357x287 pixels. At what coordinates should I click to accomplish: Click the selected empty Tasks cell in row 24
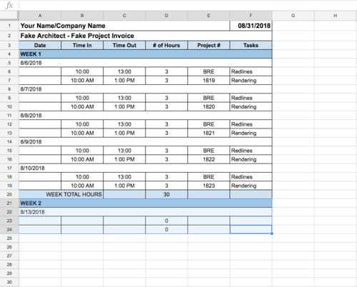coord(251,229)
